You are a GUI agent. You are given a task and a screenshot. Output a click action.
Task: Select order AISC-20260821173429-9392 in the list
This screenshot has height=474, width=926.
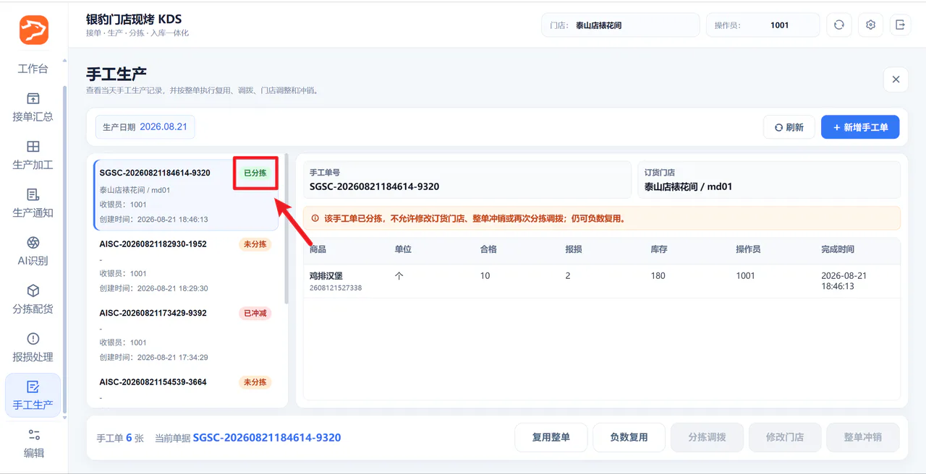tap(186, 335)
